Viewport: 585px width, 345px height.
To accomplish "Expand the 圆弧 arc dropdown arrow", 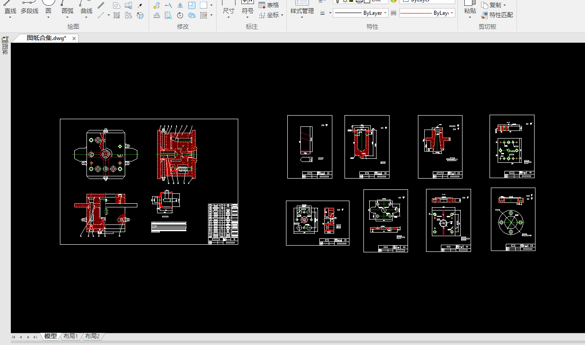I will point(68,18).
